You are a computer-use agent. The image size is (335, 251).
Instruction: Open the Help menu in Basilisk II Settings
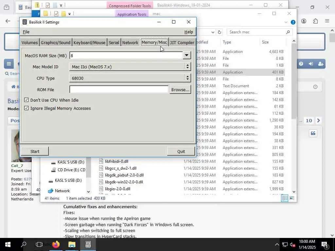tap(189, 32)
